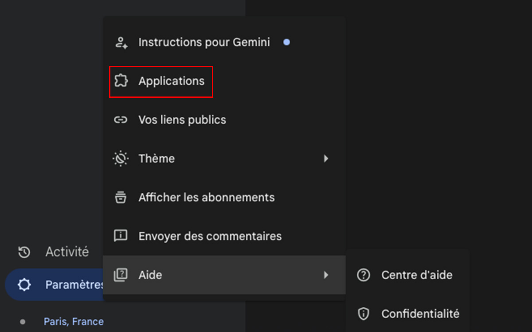Select Envoyer des commentaires from the menu
532x332 pixels.
pos(210,236)
